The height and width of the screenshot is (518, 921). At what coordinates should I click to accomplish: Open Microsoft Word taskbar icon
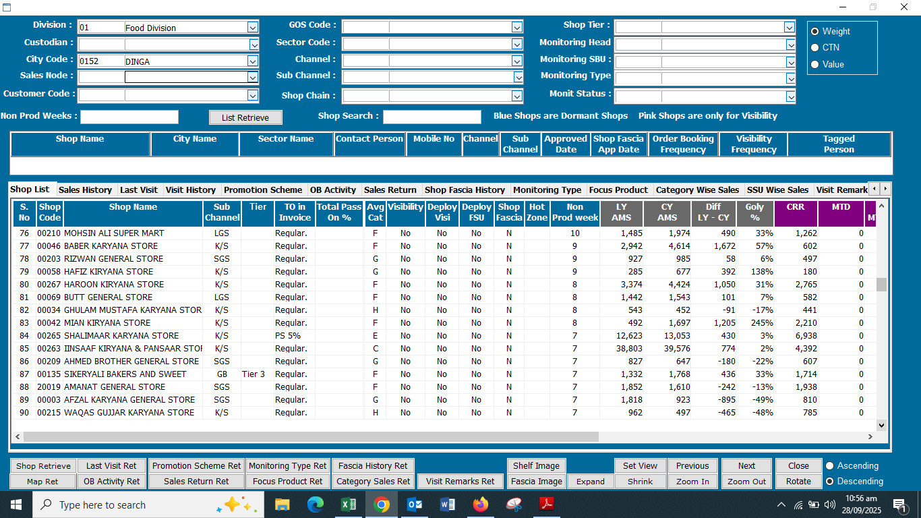click(x=448, y=505)
